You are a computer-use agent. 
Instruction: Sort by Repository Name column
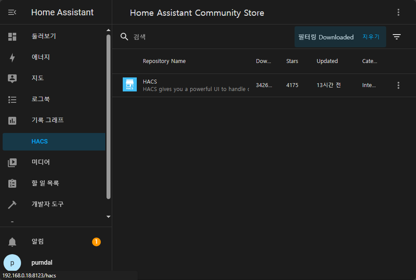pos(164,61)
